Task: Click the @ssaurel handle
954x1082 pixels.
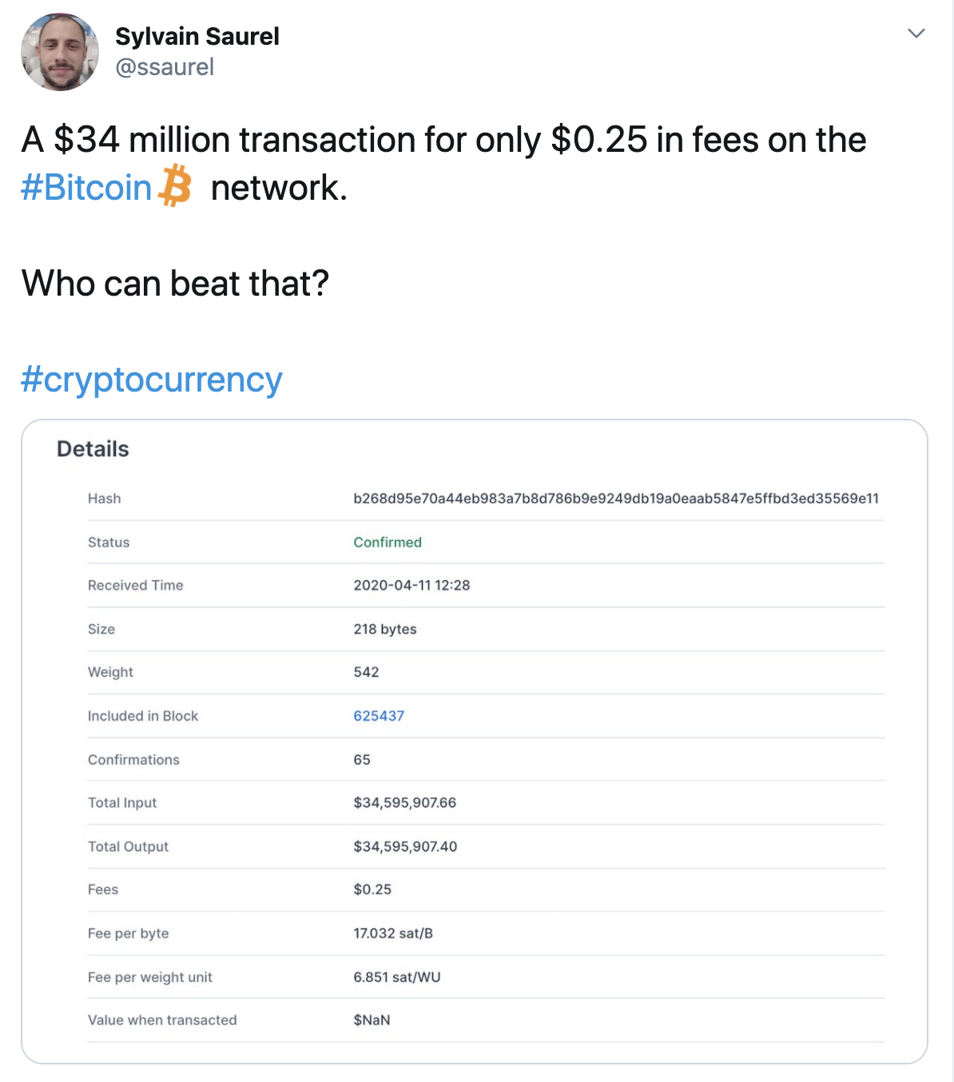Action: pyautogui.click(x=165, y=67)
